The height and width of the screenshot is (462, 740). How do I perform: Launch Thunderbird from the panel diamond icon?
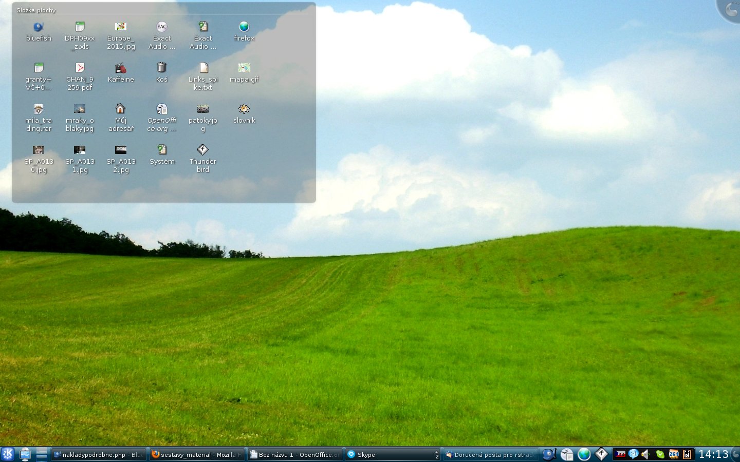(601, 454)
